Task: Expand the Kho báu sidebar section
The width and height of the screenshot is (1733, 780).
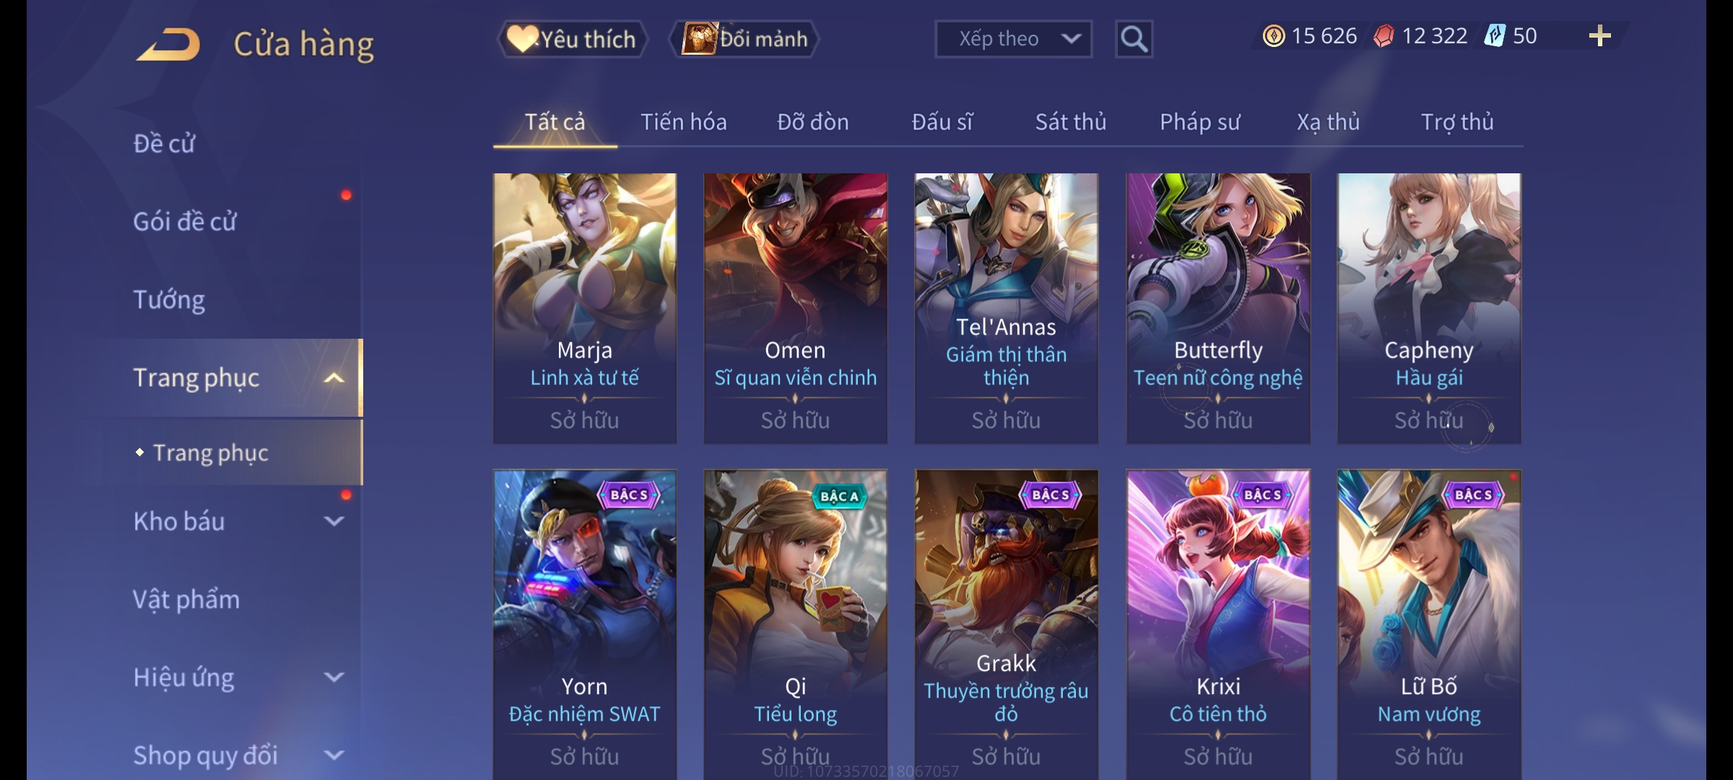Action: click(334, 521)
